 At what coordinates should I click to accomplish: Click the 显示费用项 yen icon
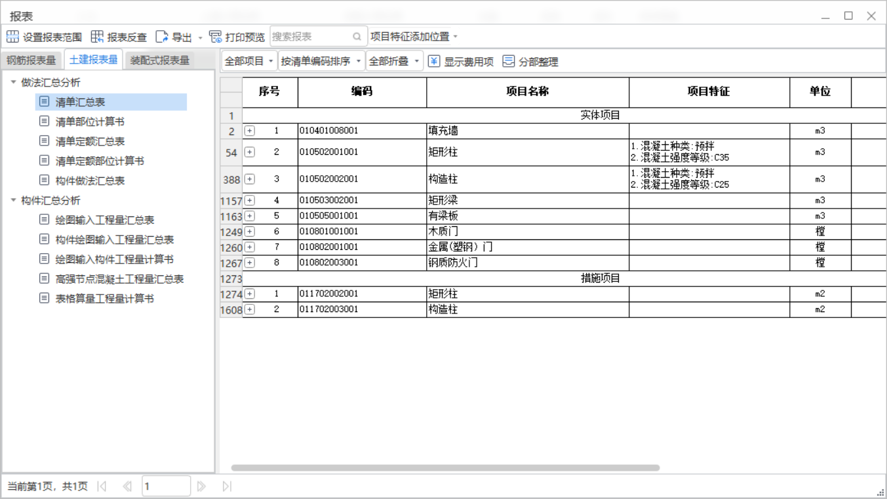click(x=434, y=61)
